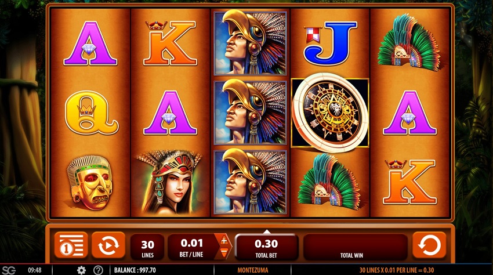Image resolution: width=493 pixels, height=275 pixels.
Task: Select the 30 Lines display
Action: click(x=147, y=247)
